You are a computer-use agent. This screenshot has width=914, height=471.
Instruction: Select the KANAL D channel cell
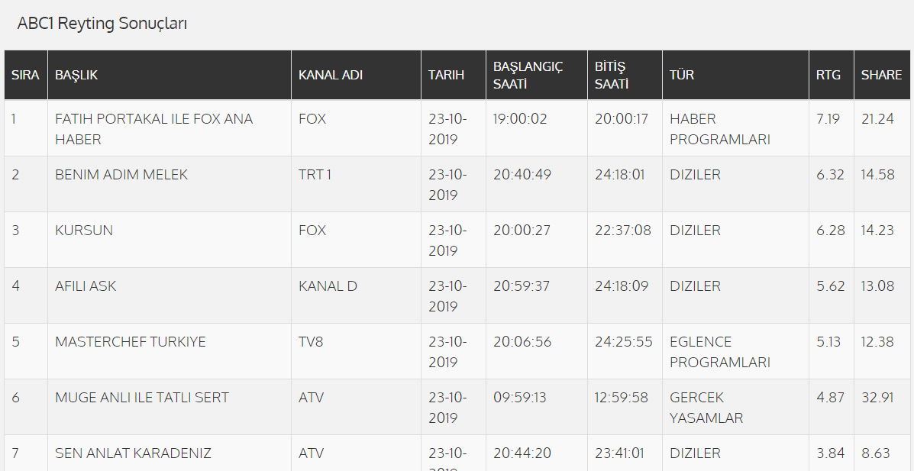[x=328, y=286]
